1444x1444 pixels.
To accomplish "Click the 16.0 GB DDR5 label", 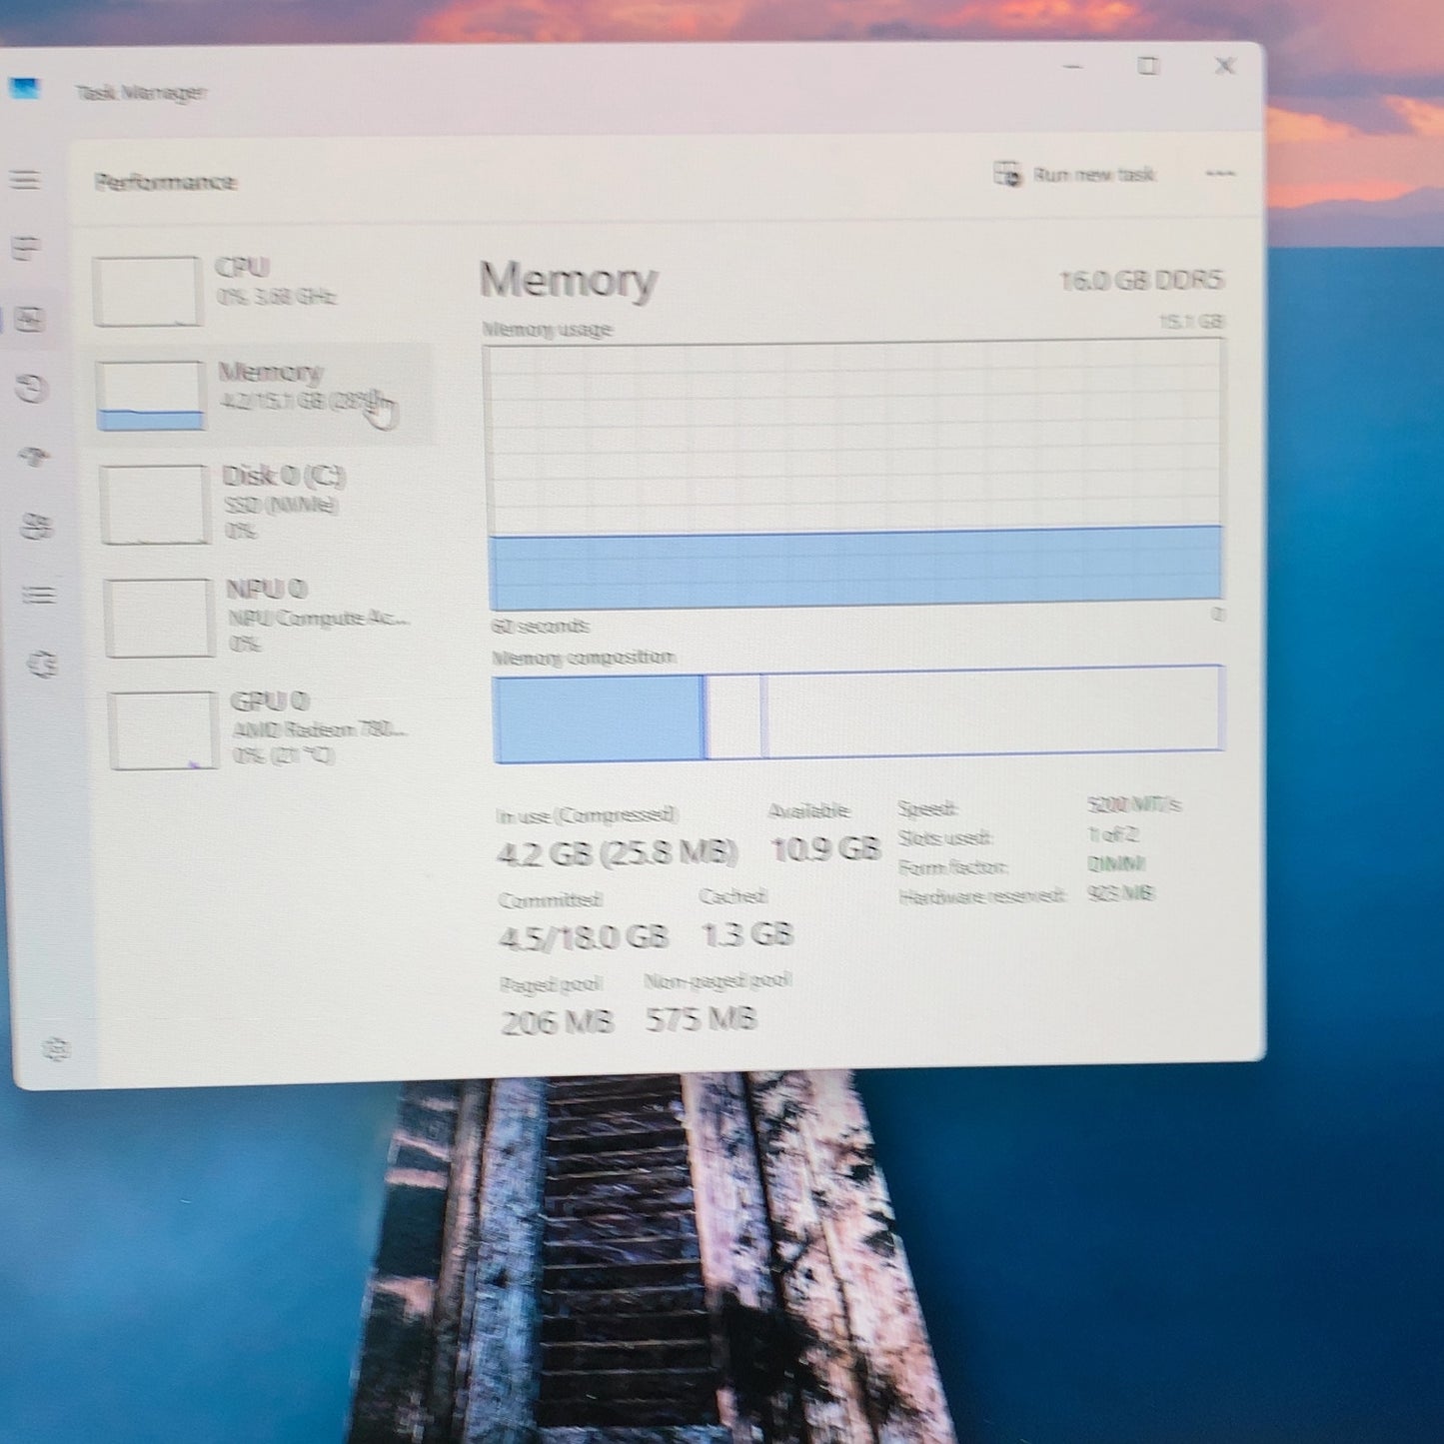I will click(x=1140, y=280).
